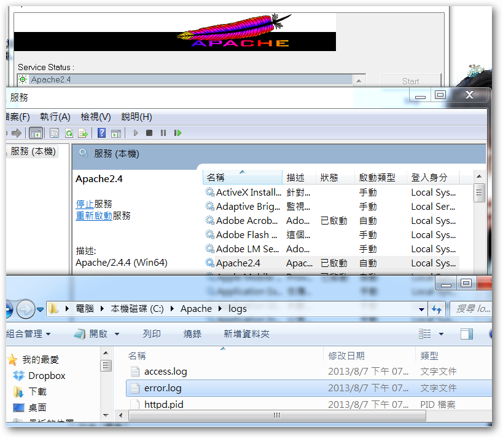Toggle the preview pane button in Explorer

[x=467, y=334]
